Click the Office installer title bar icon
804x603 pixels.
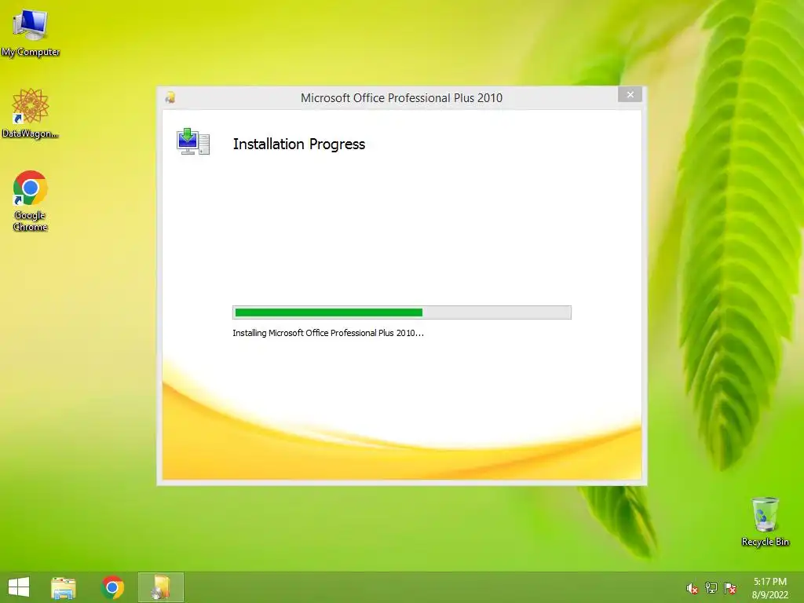170,97
